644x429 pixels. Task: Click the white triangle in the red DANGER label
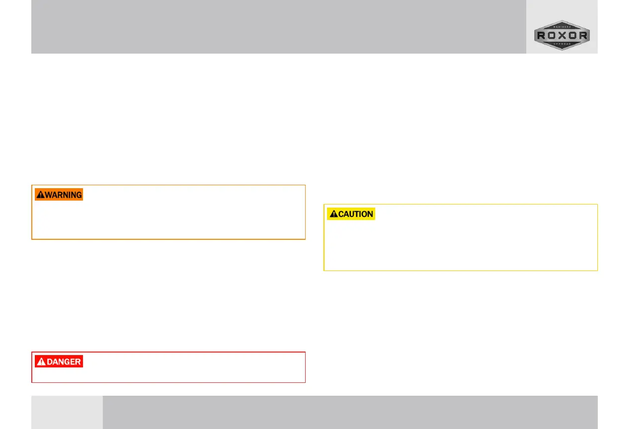coord(41,362)
